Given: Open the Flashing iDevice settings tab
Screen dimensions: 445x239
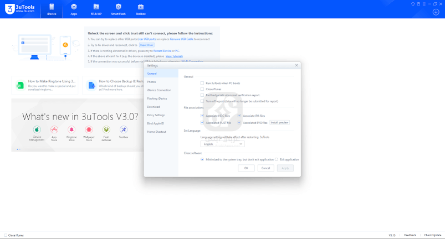Looking at the screenshot, I should pos(161,98).
